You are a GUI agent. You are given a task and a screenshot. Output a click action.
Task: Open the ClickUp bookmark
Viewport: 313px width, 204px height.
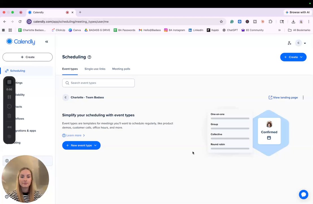(x=58, y=30)
